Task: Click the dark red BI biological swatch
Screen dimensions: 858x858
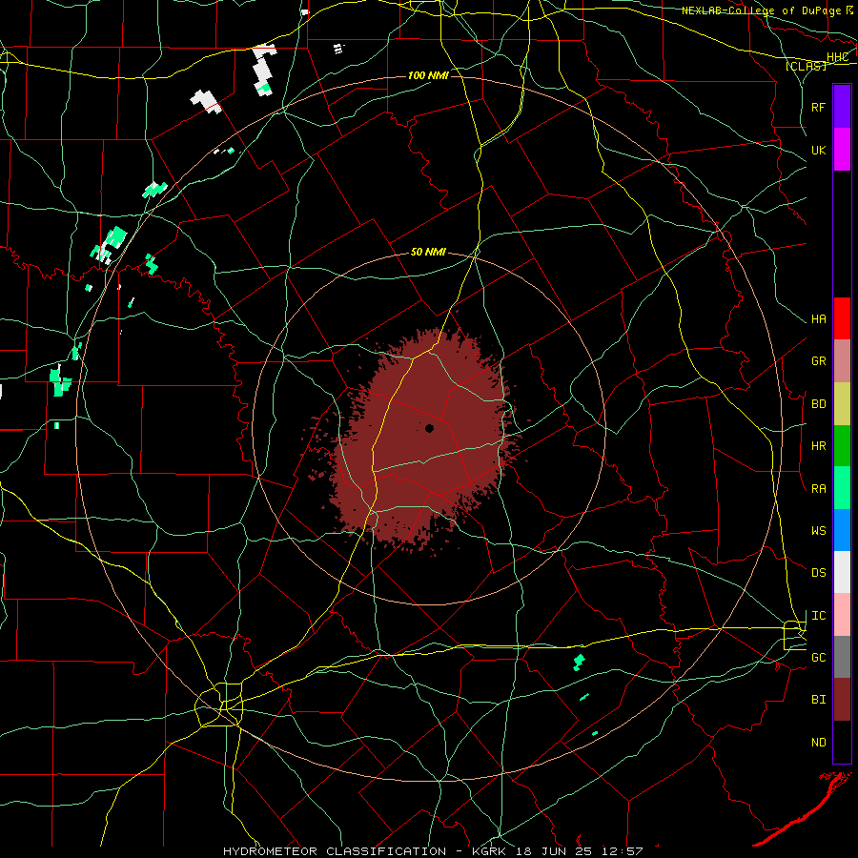Action: (x=842, y=700)
